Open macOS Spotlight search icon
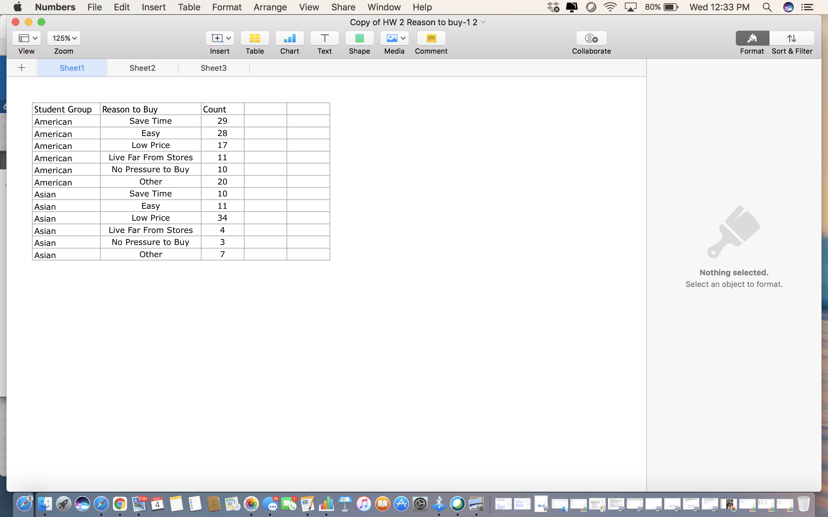The width and height of the screenshot is (828, 517). pyautogui.click(x=767, y=7)
